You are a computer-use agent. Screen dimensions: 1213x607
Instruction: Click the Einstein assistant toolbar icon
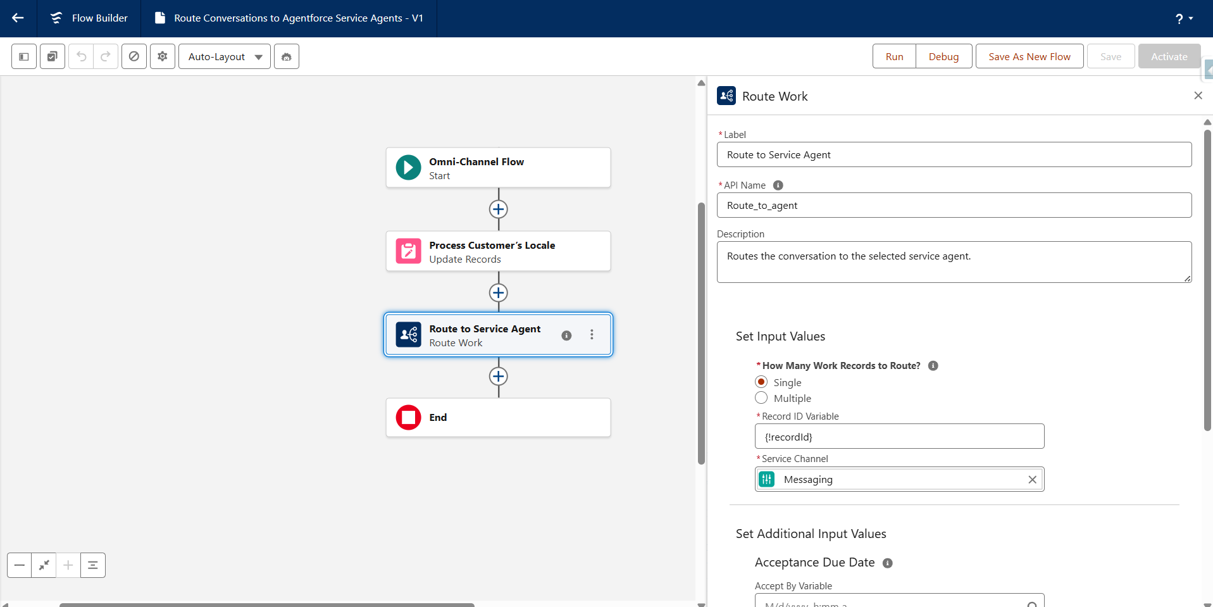tap(287, 56)
